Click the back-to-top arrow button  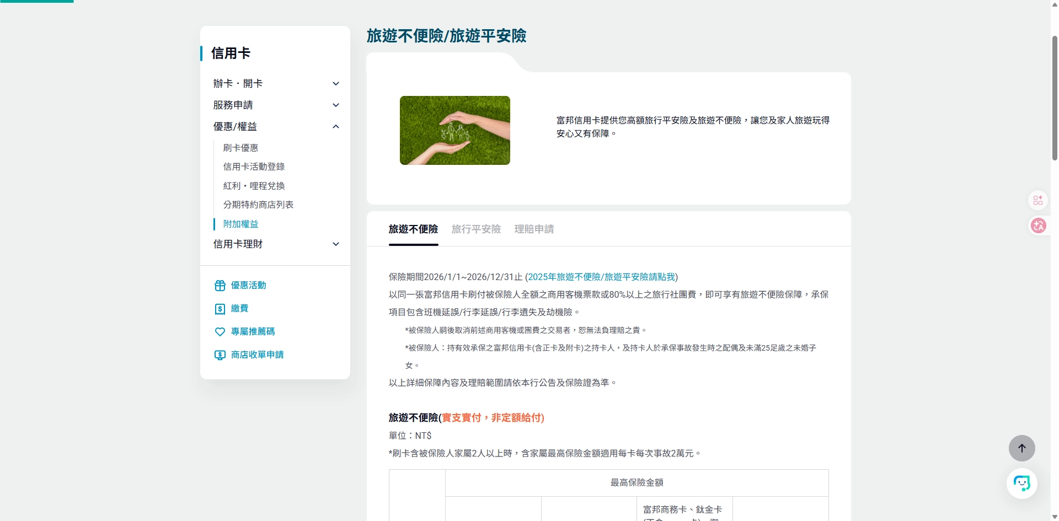pyautogui.click(x=1021, y=448)
